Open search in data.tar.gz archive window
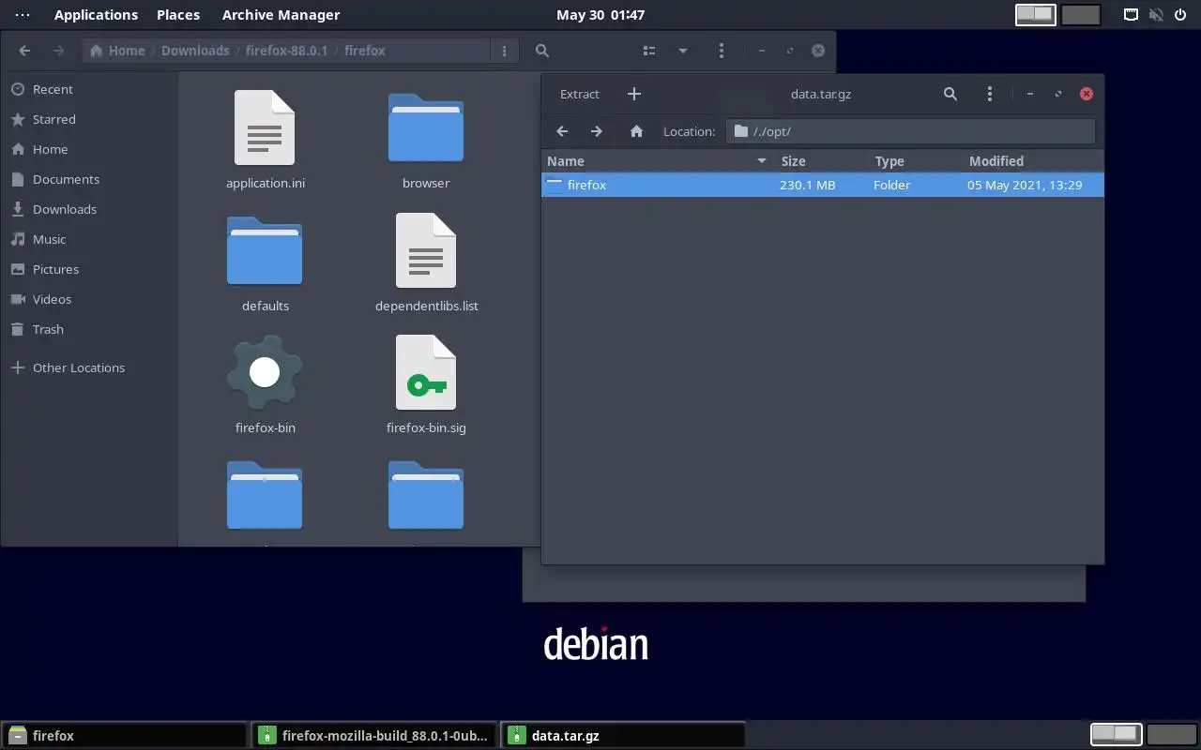Screen dimensions: 1201x750 [950, 94]
